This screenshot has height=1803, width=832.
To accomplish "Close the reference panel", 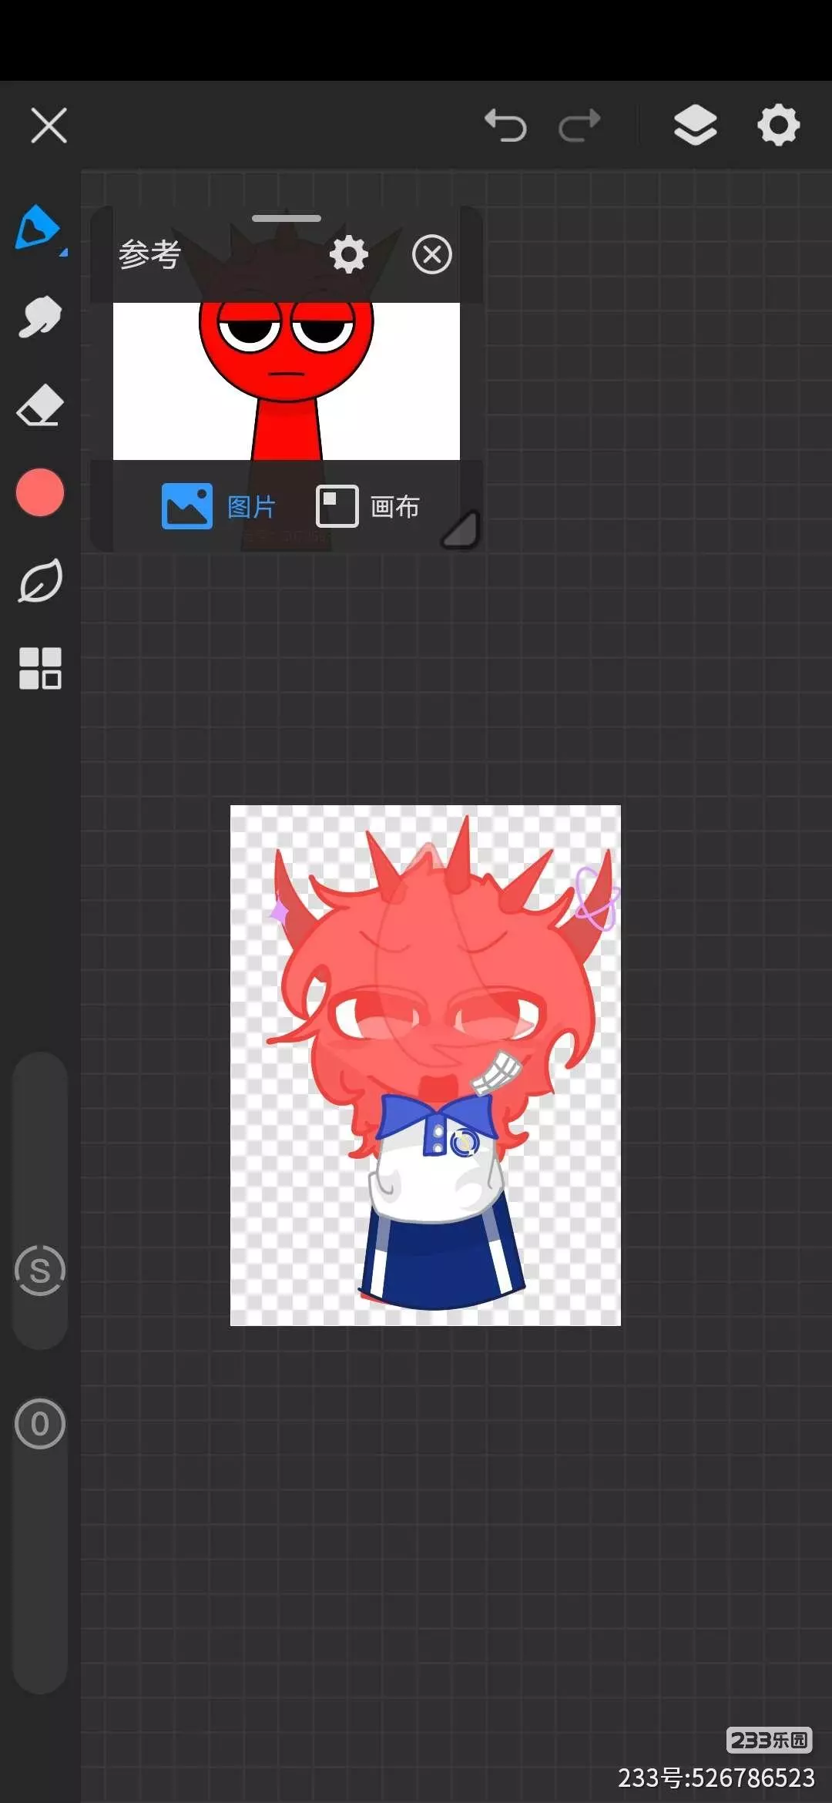I will coord(432,254).
